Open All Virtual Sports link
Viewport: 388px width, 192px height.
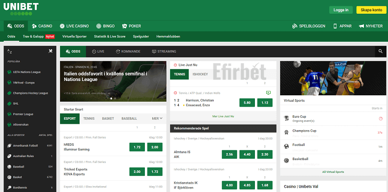click(x=333, y=172)
